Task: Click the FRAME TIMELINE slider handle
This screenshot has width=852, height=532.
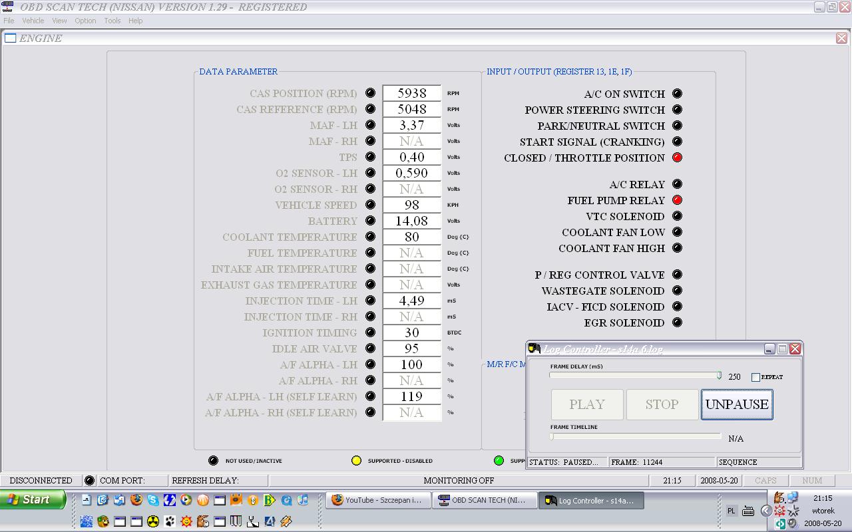Action: (x=552, y=436)
